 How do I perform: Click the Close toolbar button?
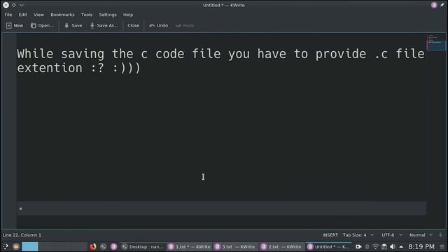click(134, 25)
